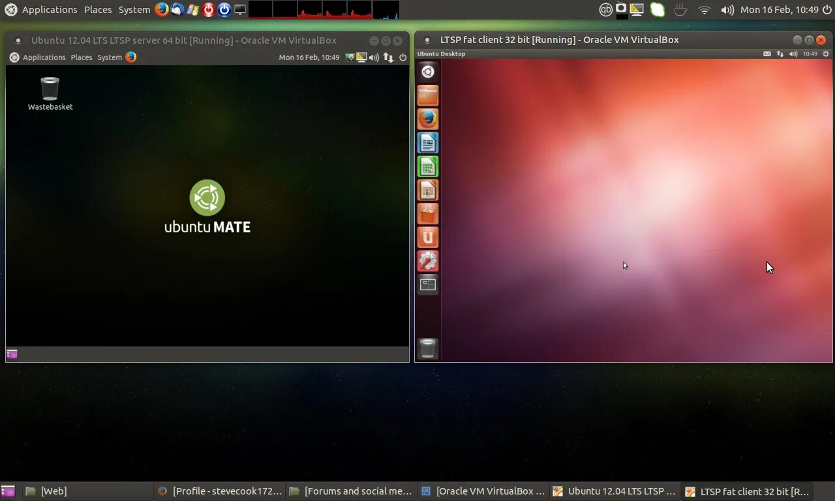Viewport: 835px width, 501px height.
Task: Click the qBittorrent tray icon
Action: click(x=606, y=10)
